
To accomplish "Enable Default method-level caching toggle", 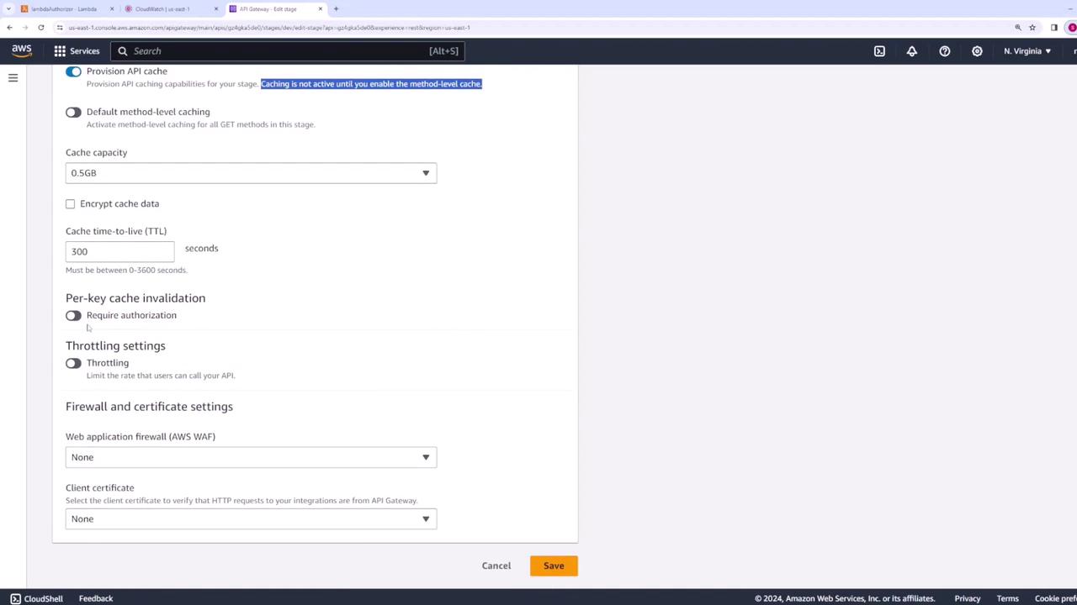I will point(73,112).
